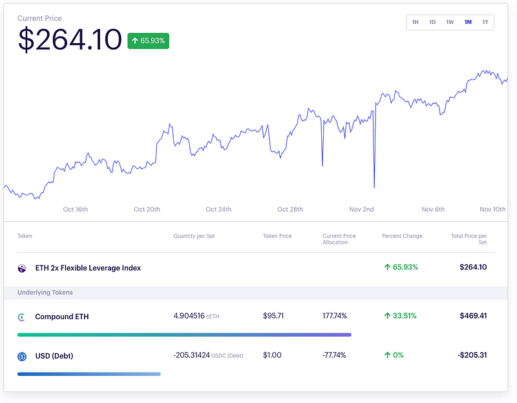Open the ETH 2x Flexible Leverage Index row

[88, 268]
